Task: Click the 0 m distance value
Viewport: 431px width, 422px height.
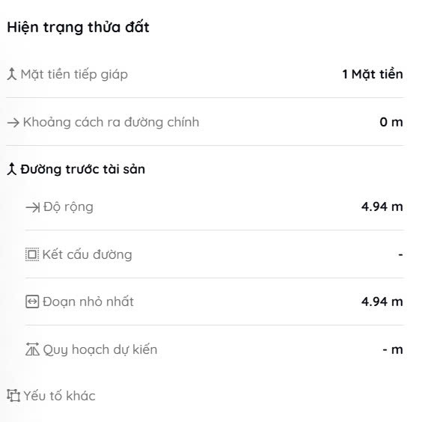Action: coord(391,122)
